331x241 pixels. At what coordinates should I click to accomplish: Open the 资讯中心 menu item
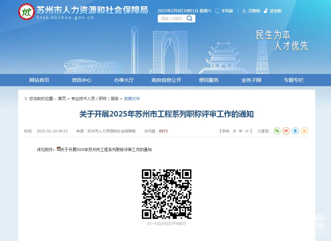tap(82, 80)
